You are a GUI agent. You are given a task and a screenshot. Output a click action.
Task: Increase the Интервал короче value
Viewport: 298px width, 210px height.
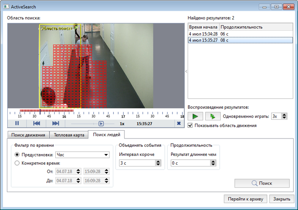158,161
